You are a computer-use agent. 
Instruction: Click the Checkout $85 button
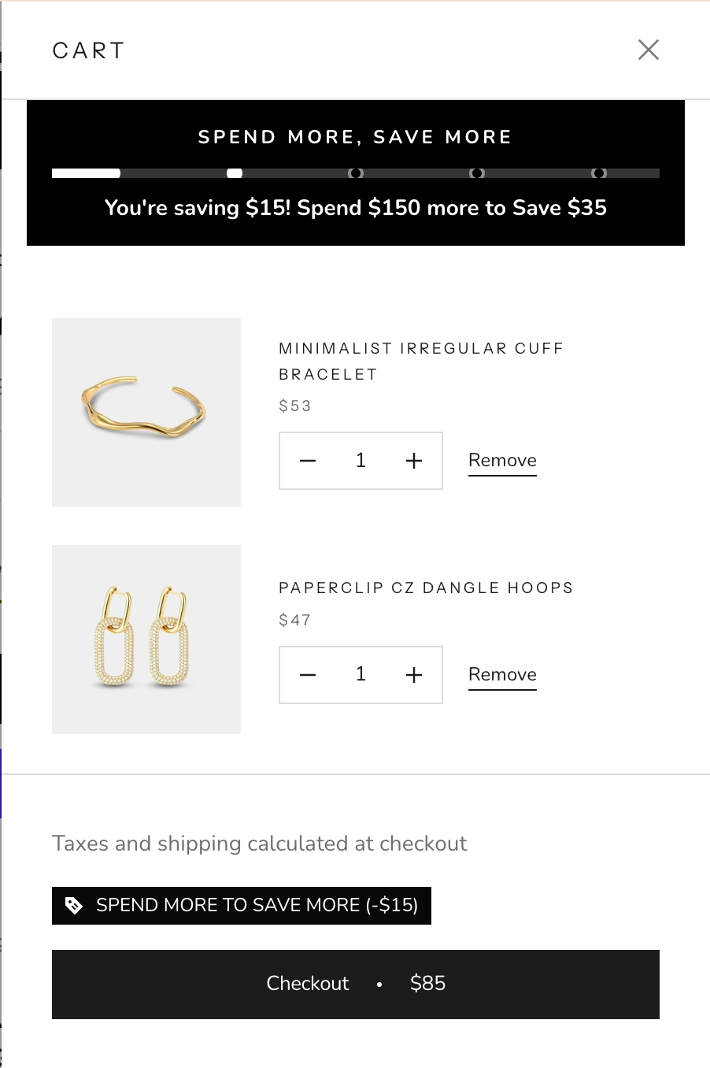point(356,984)
